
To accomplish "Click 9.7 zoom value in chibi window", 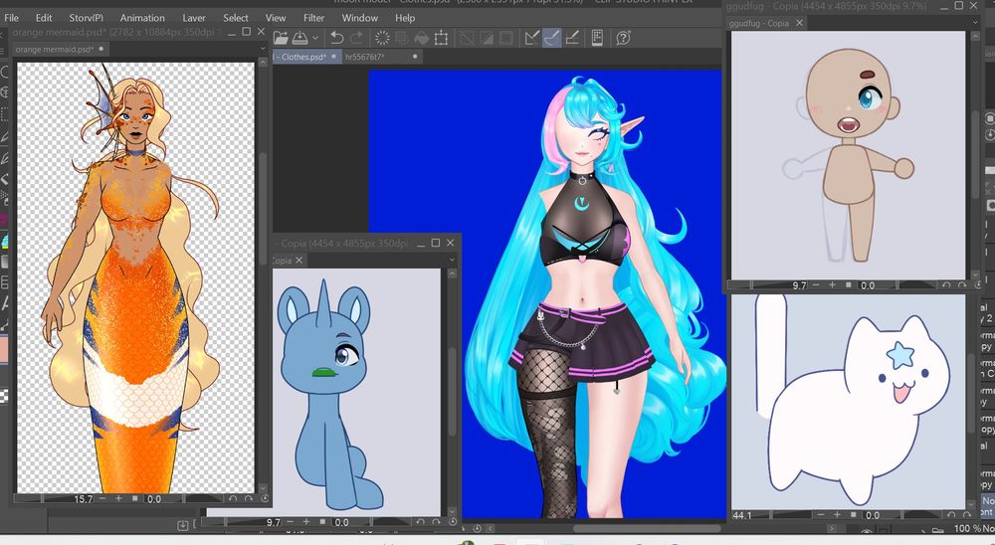I will tap(799, 285).
